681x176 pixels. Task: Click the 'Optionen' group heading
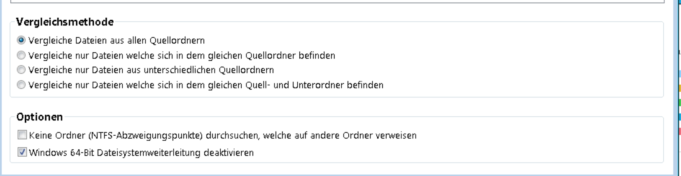[x=40, y=117]
